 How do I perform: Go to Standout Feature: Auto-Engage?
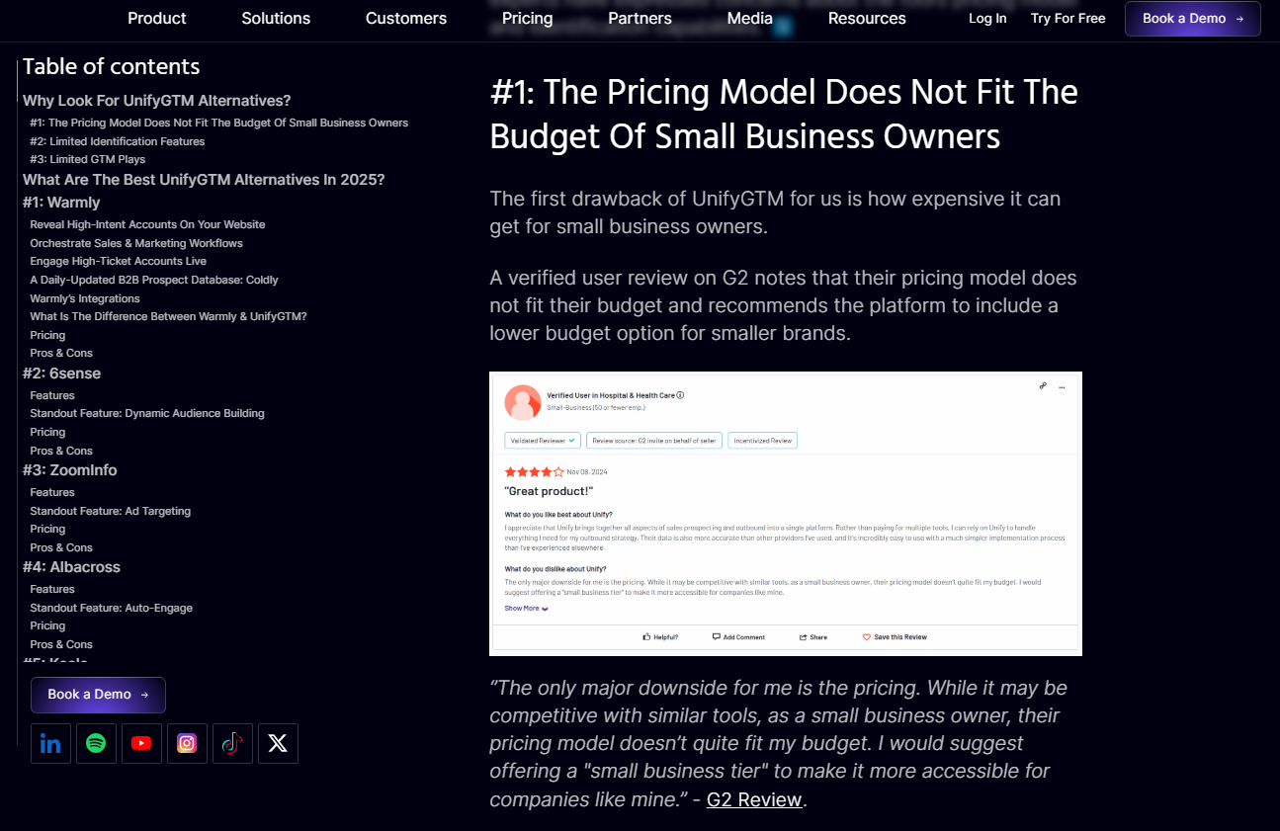tap(111, 608)
